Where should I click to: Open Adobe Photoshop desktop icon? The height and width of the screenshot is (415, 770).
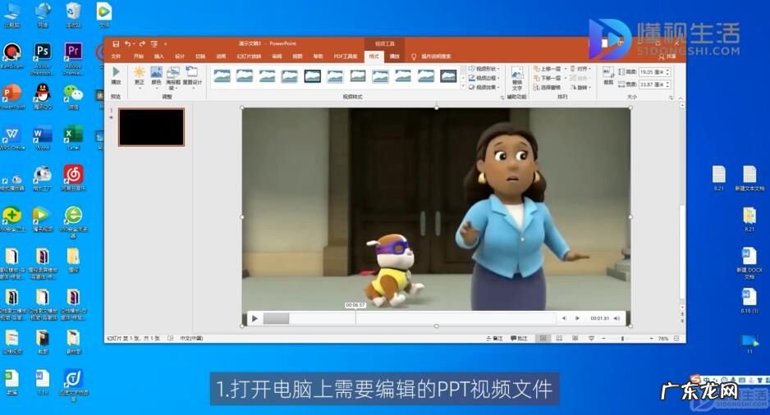point(43,58)
